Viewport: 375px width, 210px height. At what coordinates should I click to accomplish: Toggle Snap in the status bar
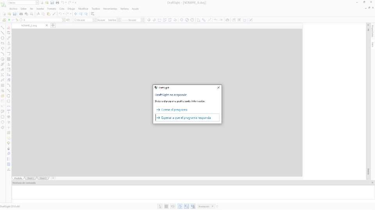[x=160, y=206]
